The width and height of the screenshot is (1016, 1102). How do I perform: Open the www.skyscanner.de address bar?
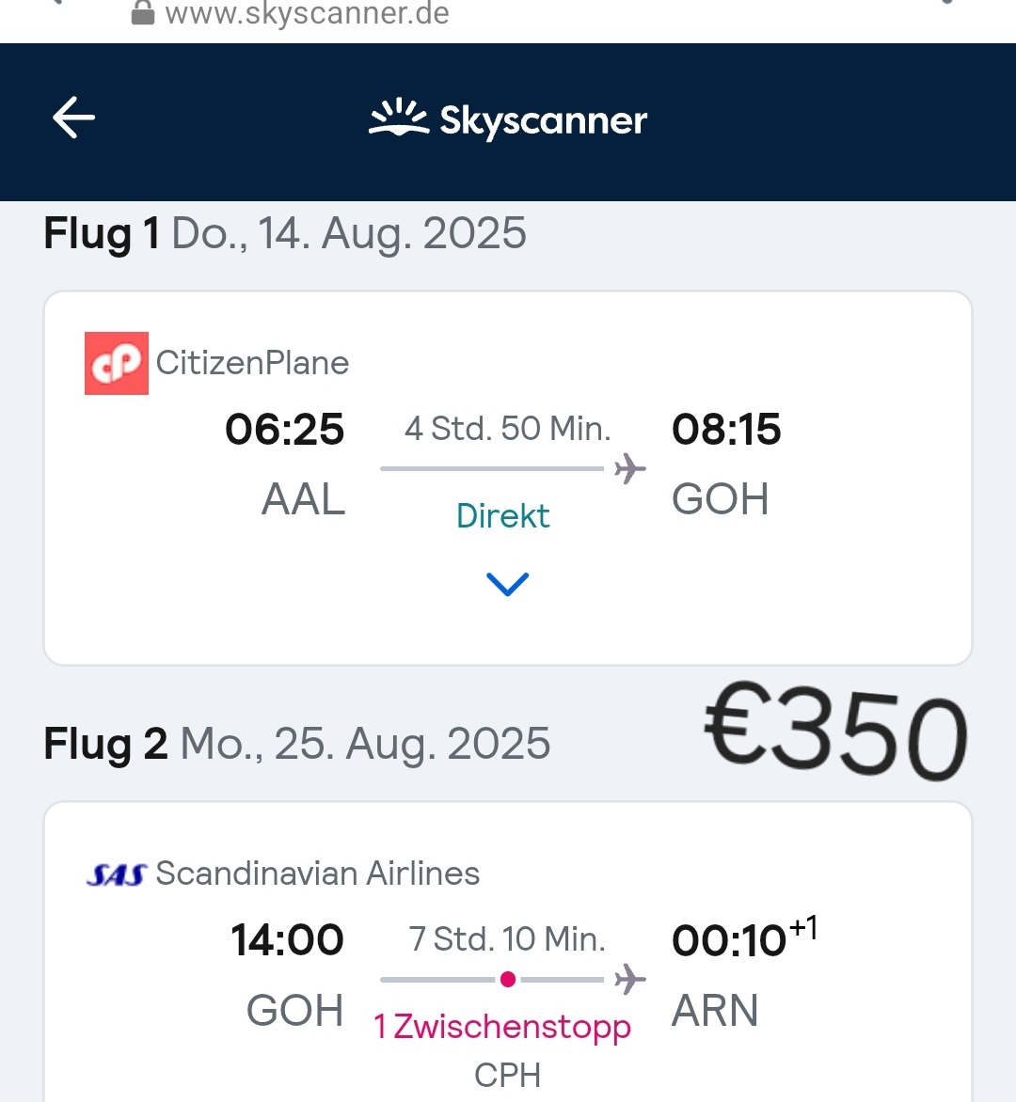click(308, 13)
